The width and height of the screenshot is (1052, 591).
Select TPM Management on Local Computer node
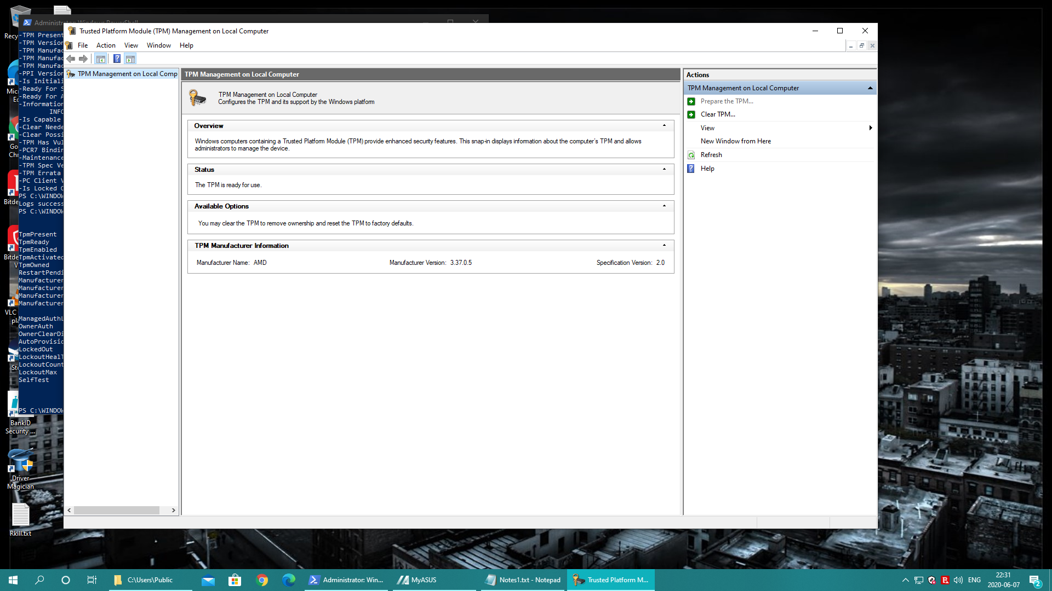pyautogui.click(x=127, y=74)
